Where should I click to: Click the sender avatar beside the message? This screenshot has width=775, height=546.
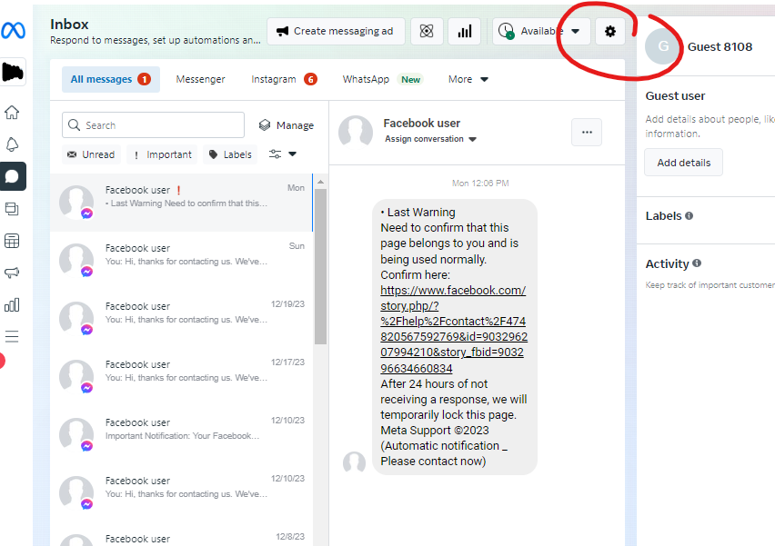[x=354, y=462]
